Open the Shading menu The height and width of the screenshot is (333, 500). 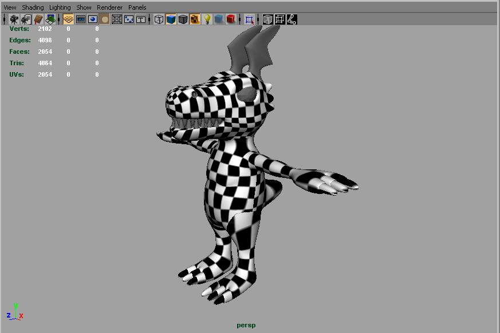click(33, 7)
